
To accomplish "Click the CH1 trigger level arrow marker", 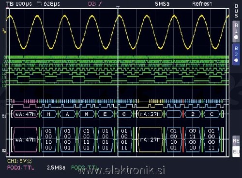I will tap(4, 31).
